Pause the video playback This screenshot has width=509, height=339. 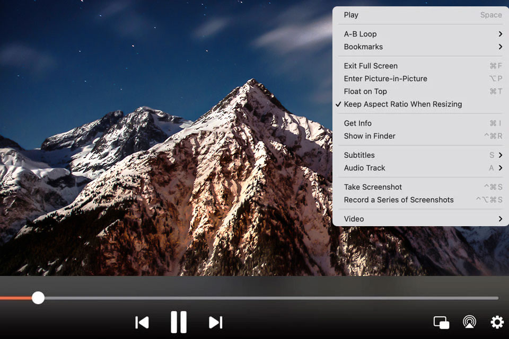179,322
